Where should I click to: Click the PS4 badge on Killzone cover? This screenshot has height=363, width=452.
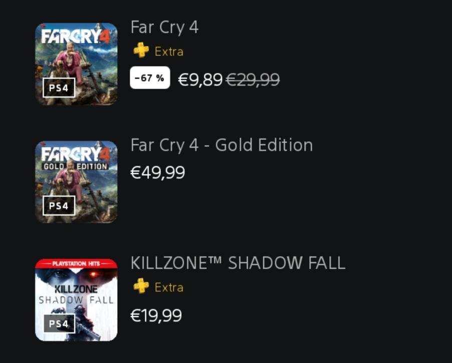(59, 324)
